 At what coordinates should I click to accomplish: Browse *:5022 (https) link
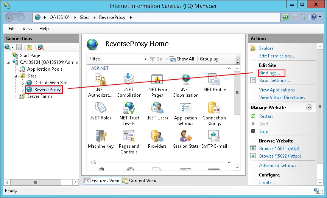280,156
